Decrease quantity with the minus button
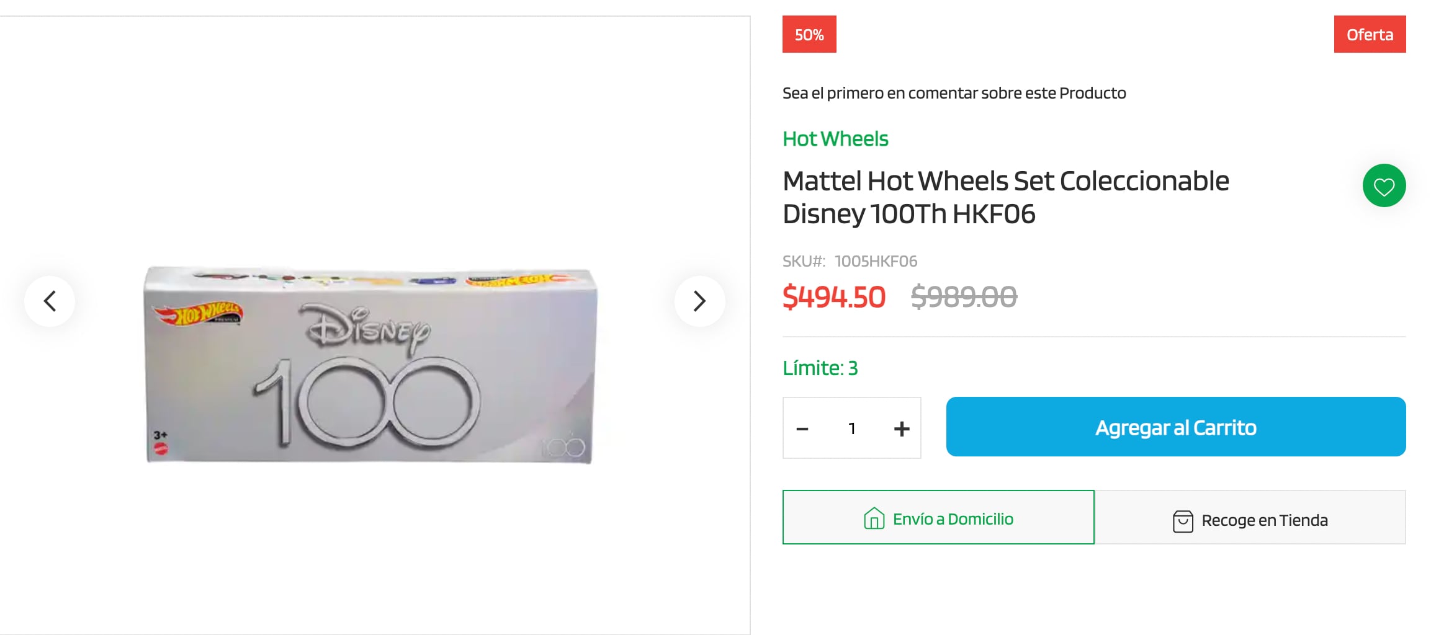The width and height of the screenshot is (1431, 635). pyautogui.click(x=802, y=429)
